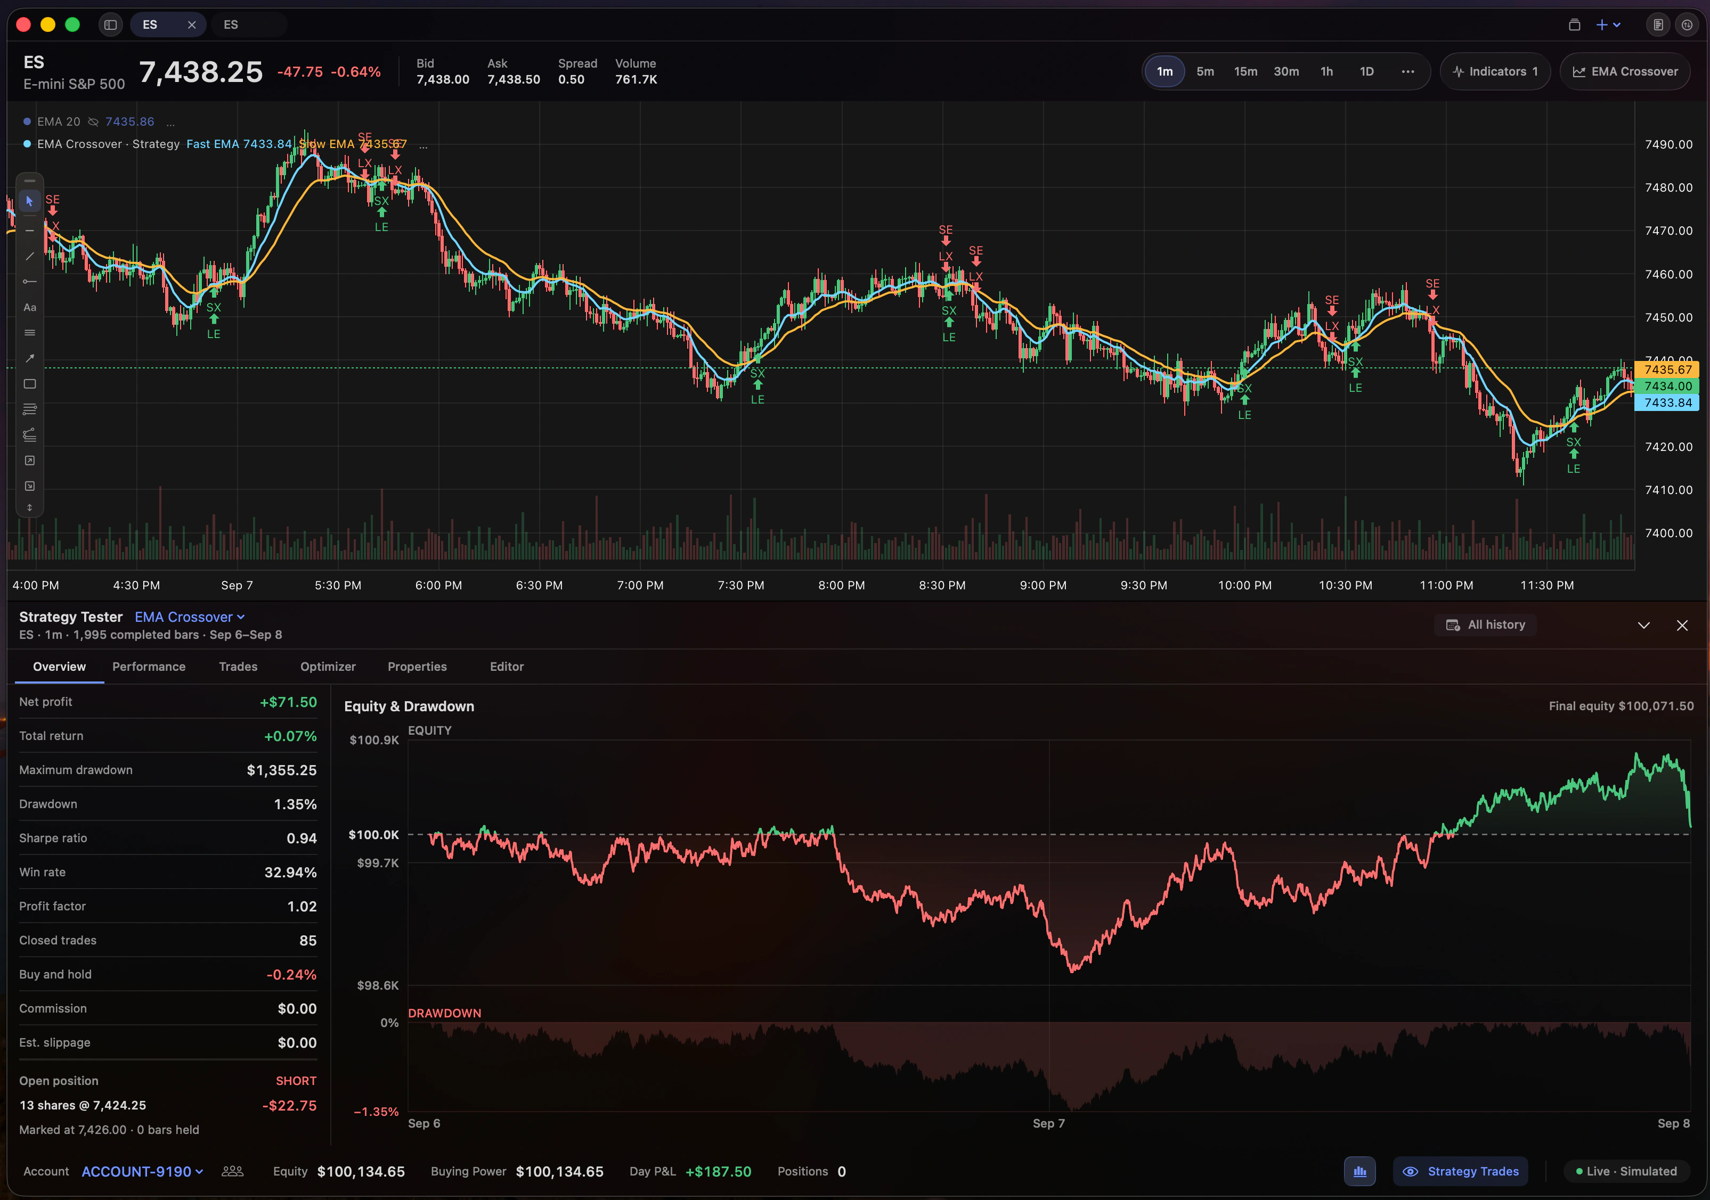The image size is (1710, 1200).
Task: Toggle Strategy Trades visibility button
Action: (x=1461, y=1171)
